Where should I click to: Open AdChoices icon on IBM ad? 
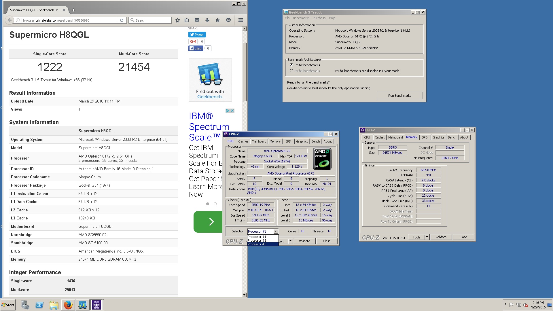click(x=228, y=111)
